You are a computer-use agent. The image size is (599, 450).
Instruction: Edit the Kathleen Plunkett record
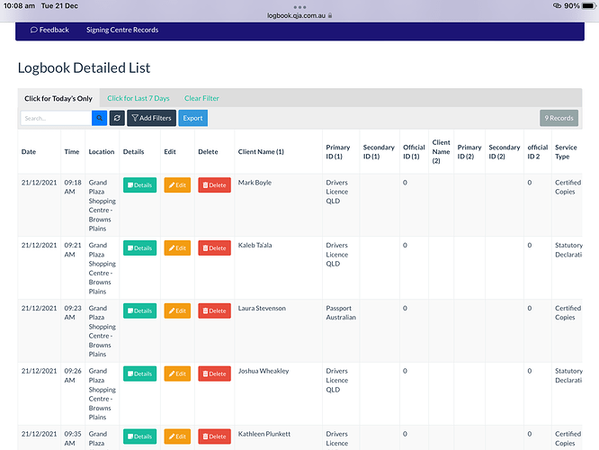point(177,436)
